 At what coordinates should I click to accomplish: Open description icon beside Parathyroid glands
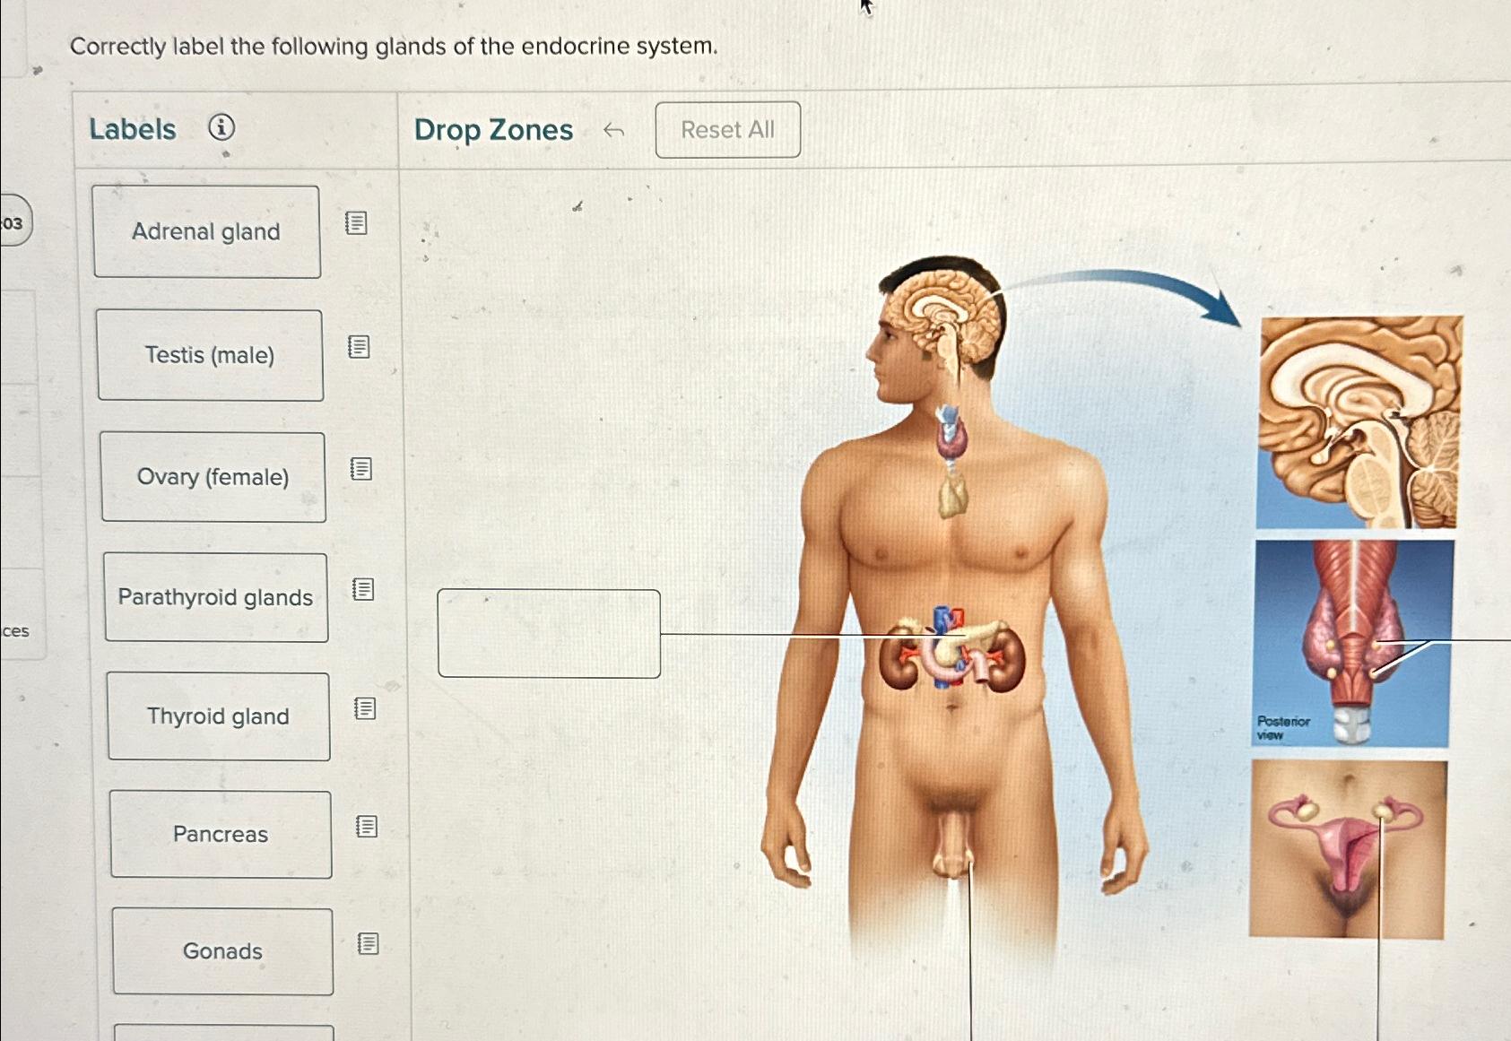(363, 589)
